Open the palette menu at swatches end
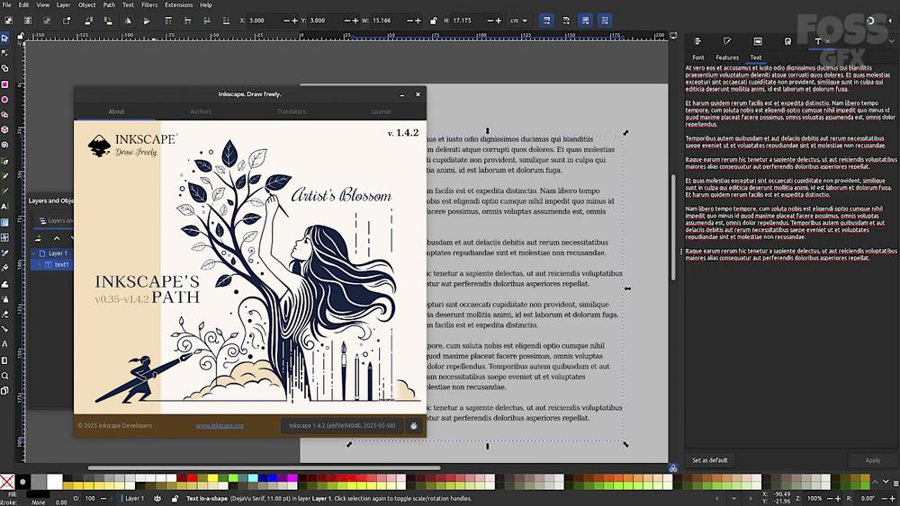 tap(896, 484)
